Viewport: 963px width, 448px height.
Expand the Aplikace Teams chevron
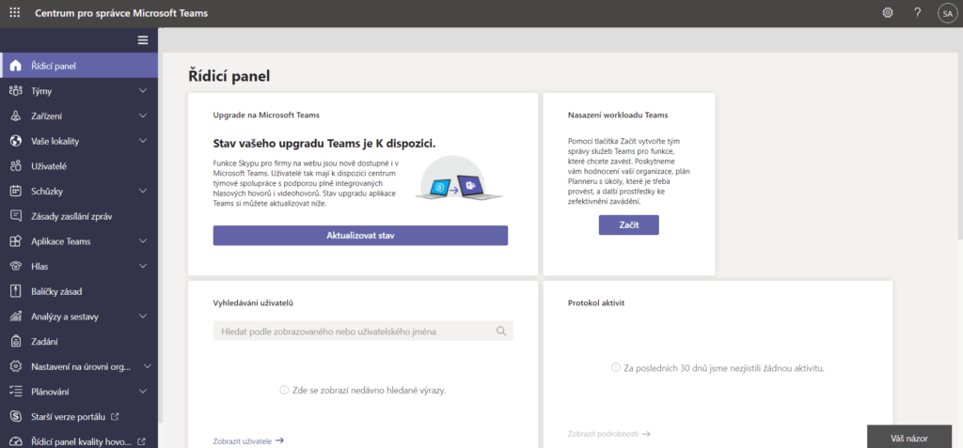(143, 241)
